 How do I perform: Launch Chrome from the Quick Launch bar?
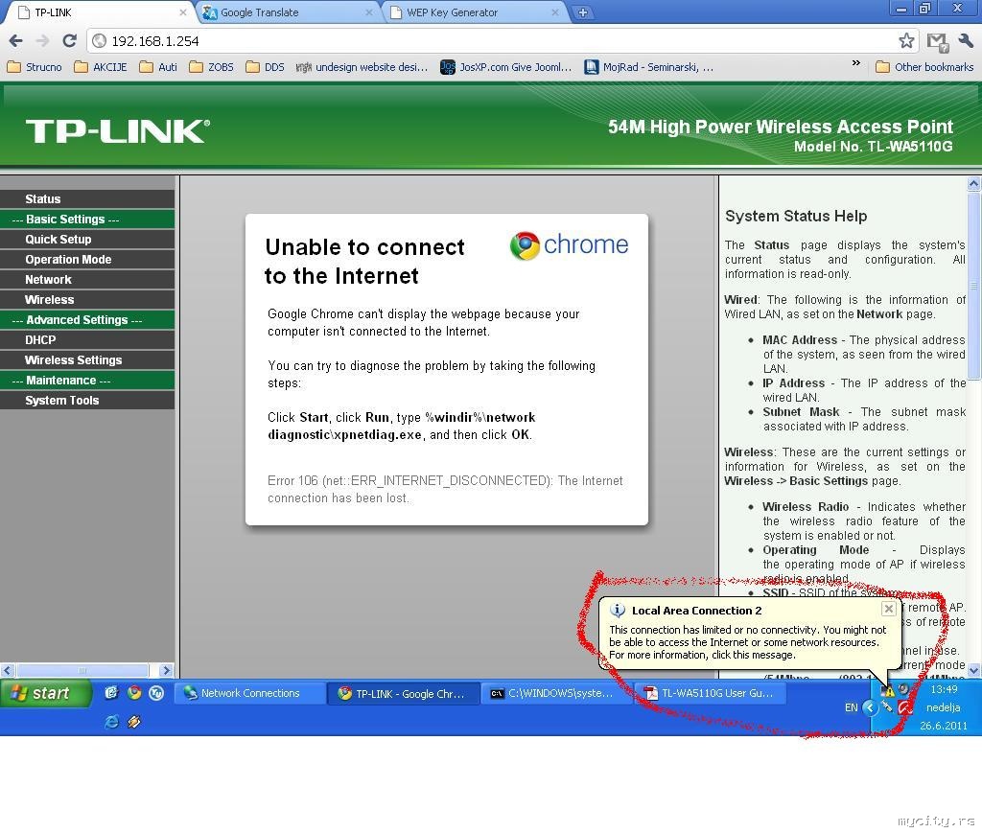coord(134,692)
